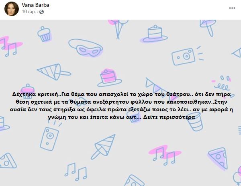Expand post with 'Δείτε περισσότερα'

169,117
